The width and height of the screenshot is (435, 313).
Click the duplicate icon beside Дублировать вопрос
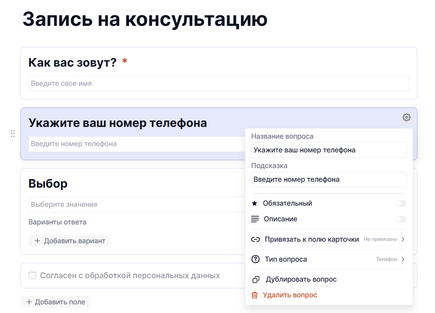[x=256, y=280]
